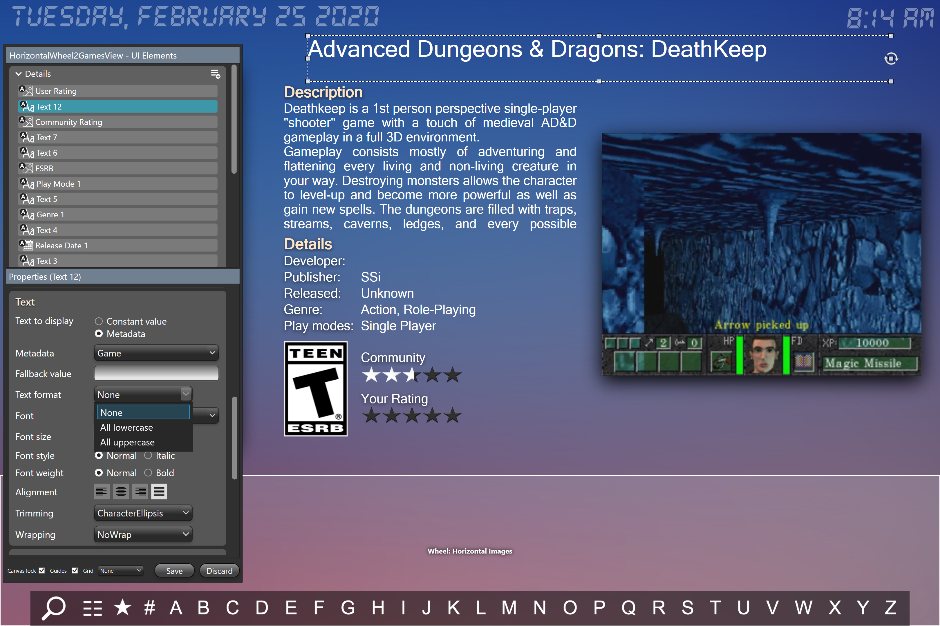Click the Wheel: Horizontal Images label
The height and width of the screenshot is (626, 940).
[x=470, y=551]
